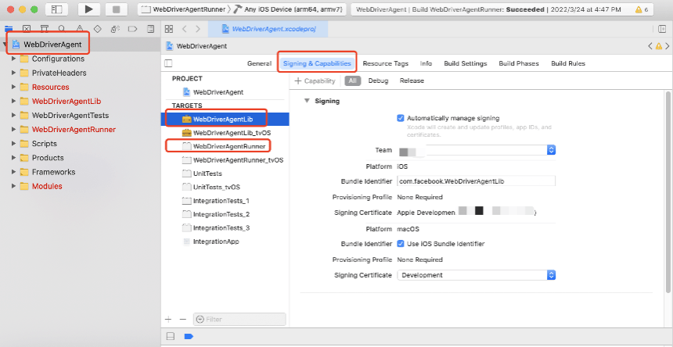
Task: Toggle the blue breakpoint activation icon
Action: (189, 337)
